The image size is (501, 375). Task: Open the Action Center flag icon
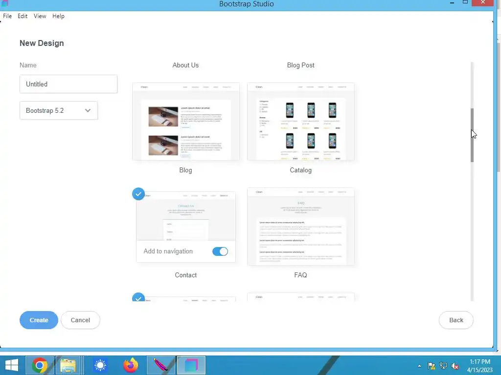tap(432, 366)
